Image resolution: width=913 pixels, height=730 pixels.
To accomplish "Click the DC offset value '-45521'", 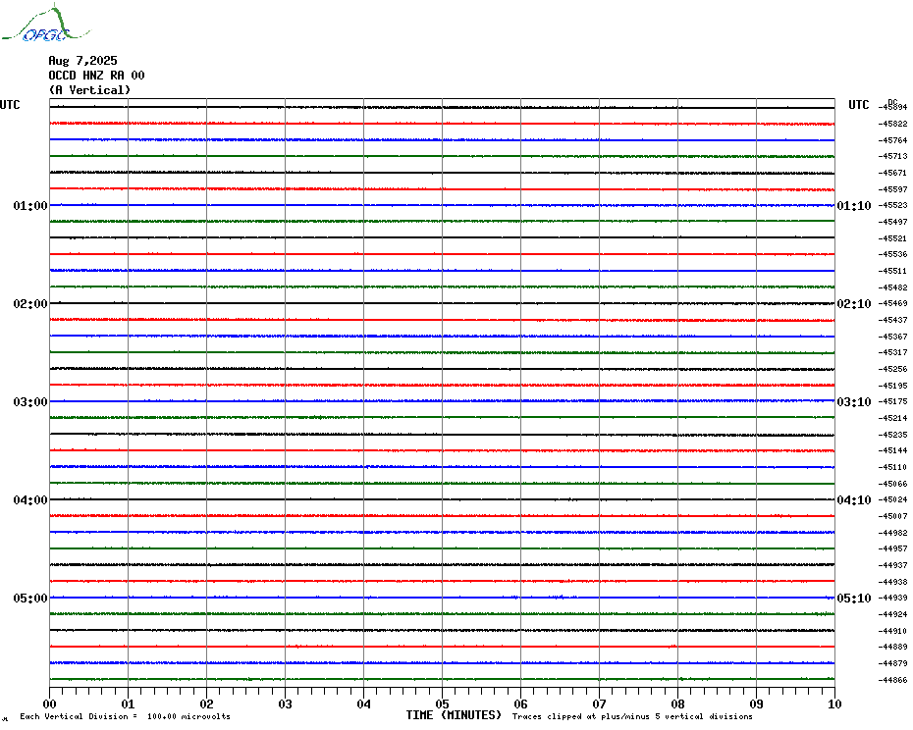I will click(x=892, y=238).
